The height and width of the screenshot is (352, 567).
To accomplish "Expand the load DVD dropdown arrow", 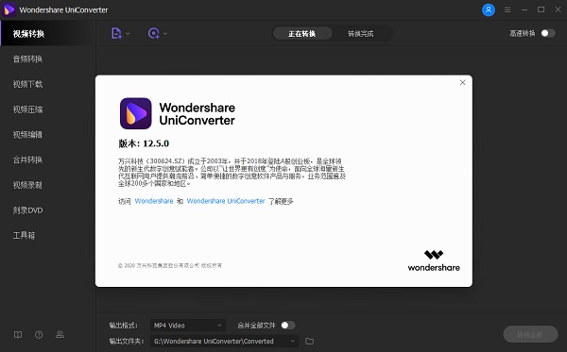I will point(165,34).
